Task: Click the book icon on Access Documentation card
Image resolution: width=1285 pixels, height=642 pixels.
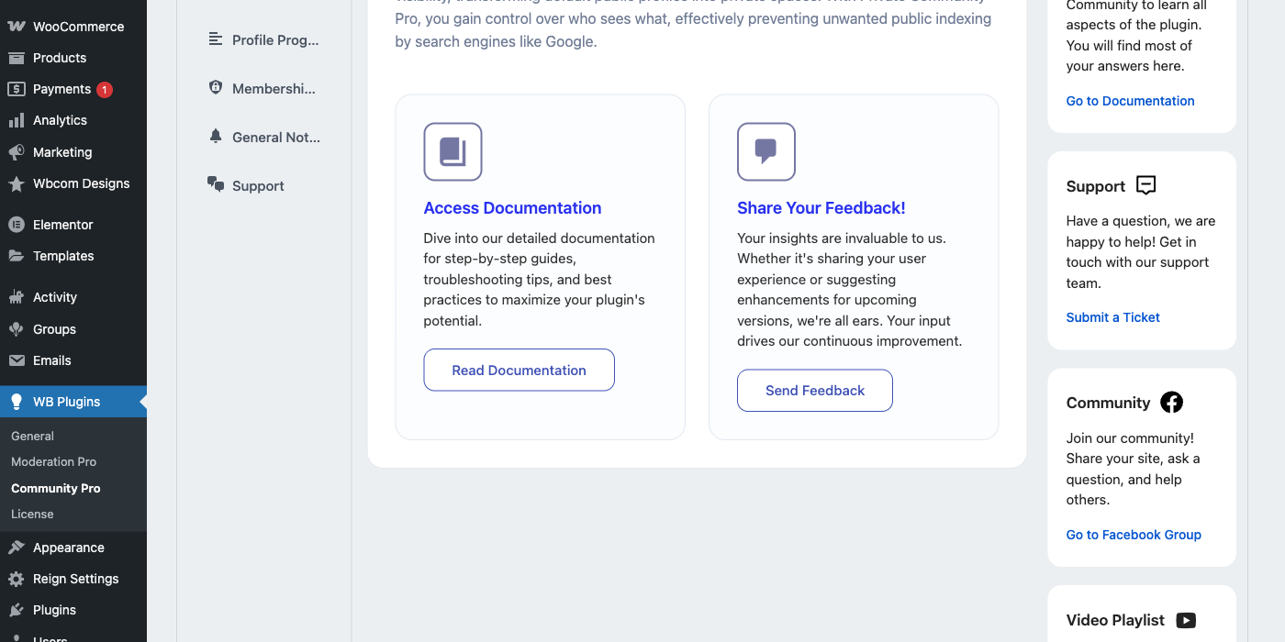Action: coord(452,151)
